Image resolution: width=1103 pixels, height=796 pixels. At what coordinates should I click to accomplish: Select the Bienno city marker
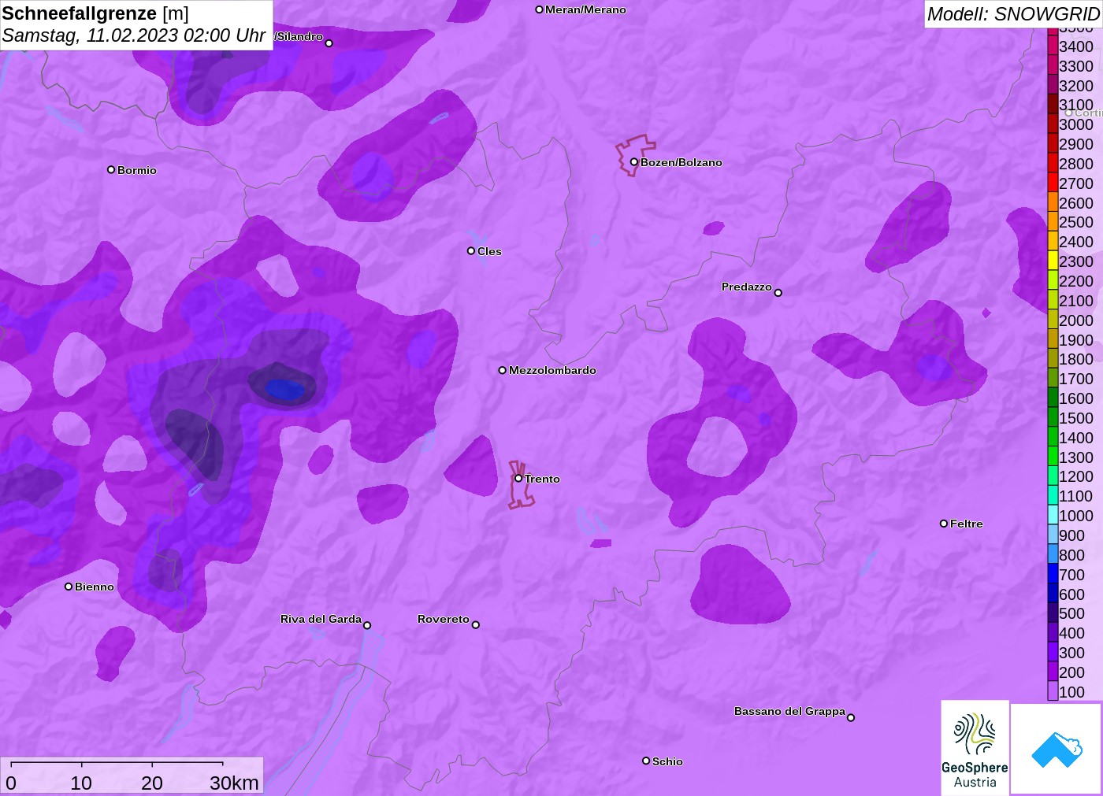[x=69, y=586]
